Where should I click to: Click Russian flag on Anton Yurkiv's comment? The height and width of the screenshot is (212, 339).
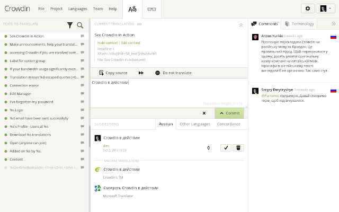(x=333, y=37)
